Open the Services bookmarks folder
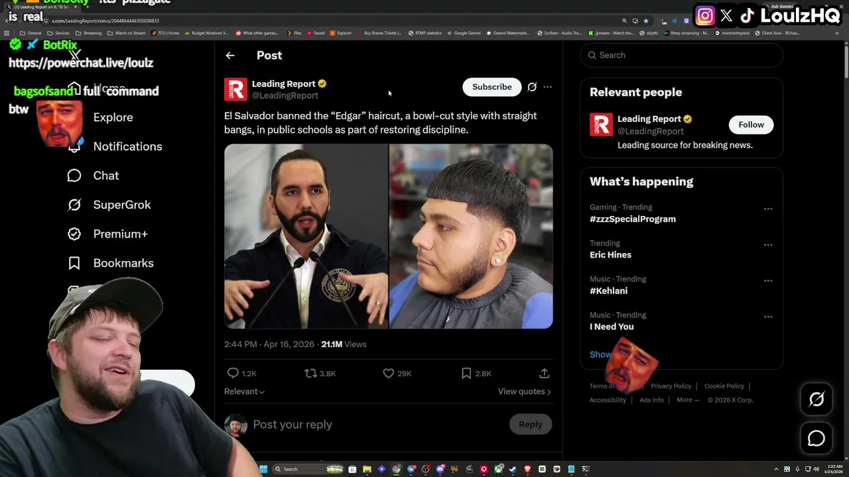The image size is (849, 477). pos(58,33)
